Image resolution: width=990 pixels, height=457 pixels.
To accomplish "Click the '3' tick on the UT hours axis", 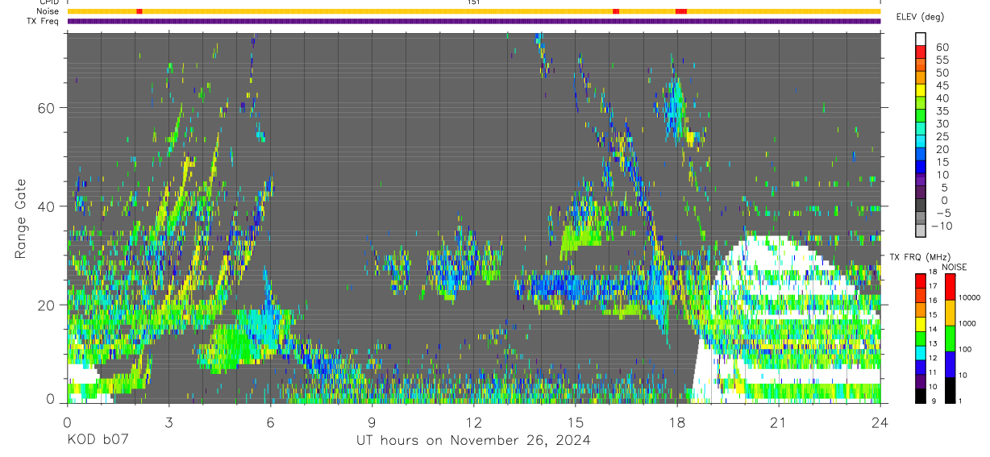I will click(169, 422).
